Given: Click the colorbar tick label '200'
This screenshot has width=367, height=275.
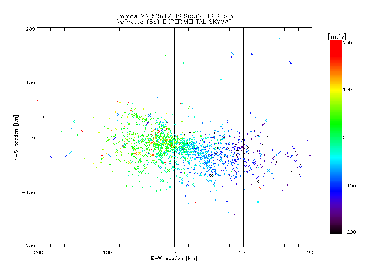Looking at the screenshot, I should [347, 43].
